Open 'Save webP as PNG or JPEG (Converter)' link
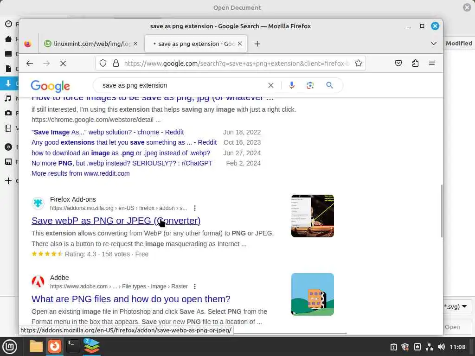475x356 pixels. click(x=116, y=221)
